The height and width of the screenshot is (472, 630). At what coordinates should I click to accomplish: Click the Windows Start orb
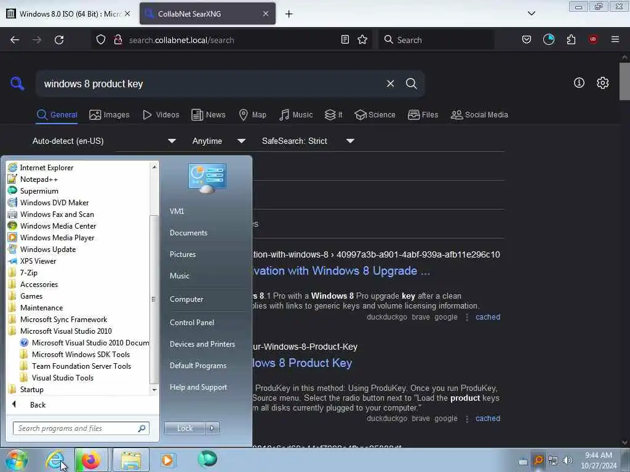[16, 460]
